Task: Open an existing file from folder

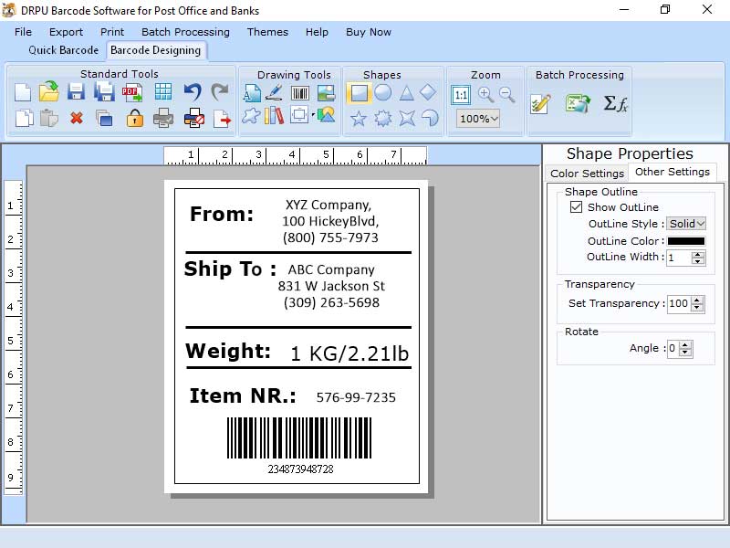Action: point(49,91)
